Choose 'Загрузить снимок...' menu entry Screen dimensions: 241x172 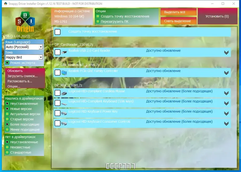click(x=22, y=76)
